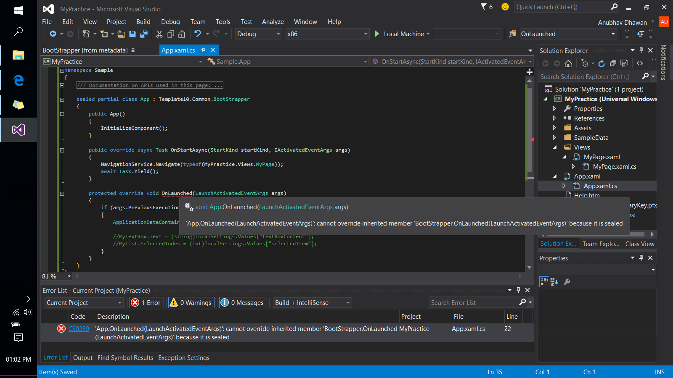The width and height of the screenshot is (673, 378).
Task: Toggle the 0 Messages filter button
Action: pyautogui.click(x=243, y=303)
